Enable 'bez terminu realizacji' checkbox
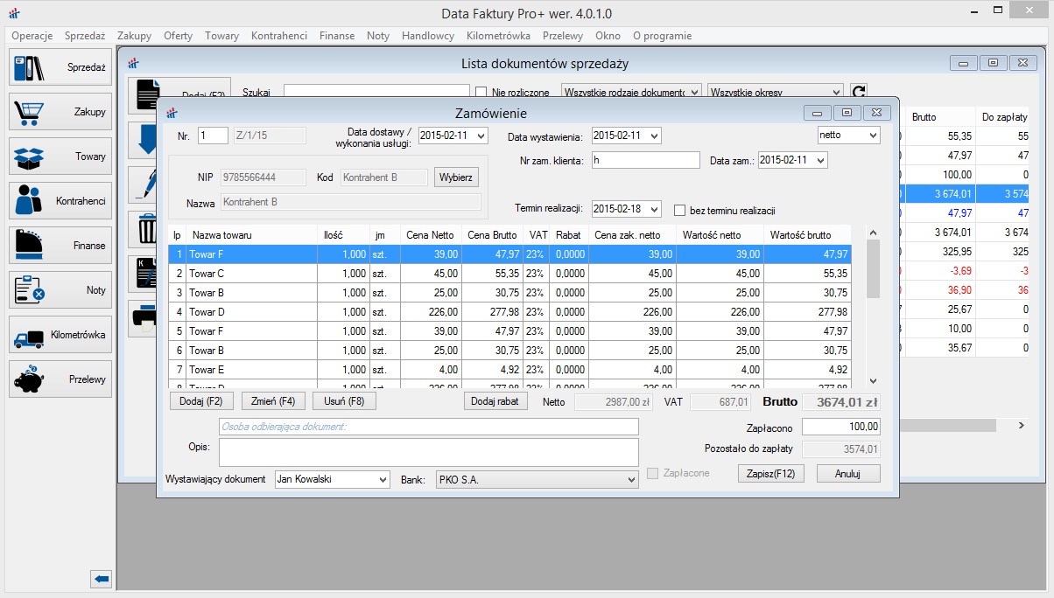 [679, 210]
